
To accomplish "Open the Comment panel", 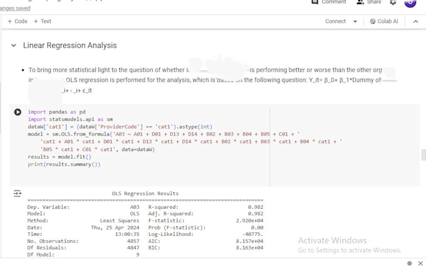I will 328,2.
